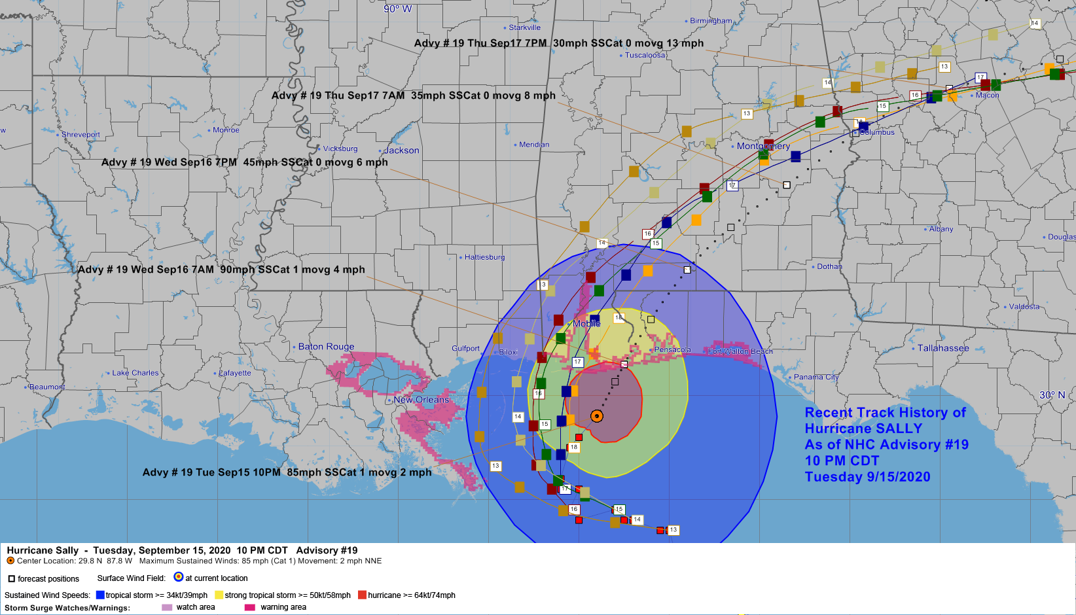This screenshot has width=1076, height=615.
Task: Click the hurricane's current center marker on the map
Action: (596, 416)
